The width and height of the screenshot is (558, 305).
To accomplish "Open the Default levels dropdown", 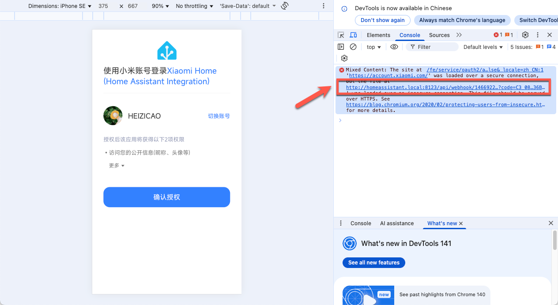I will tap(483, 46).
